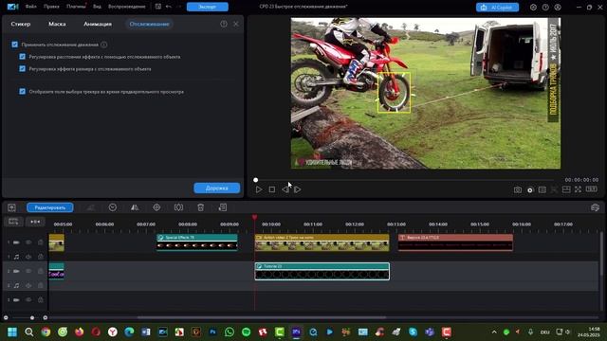Screen dimensions: 607x341
Task: Take a preview snapshot with camera icon
Action: click(518, 189)
